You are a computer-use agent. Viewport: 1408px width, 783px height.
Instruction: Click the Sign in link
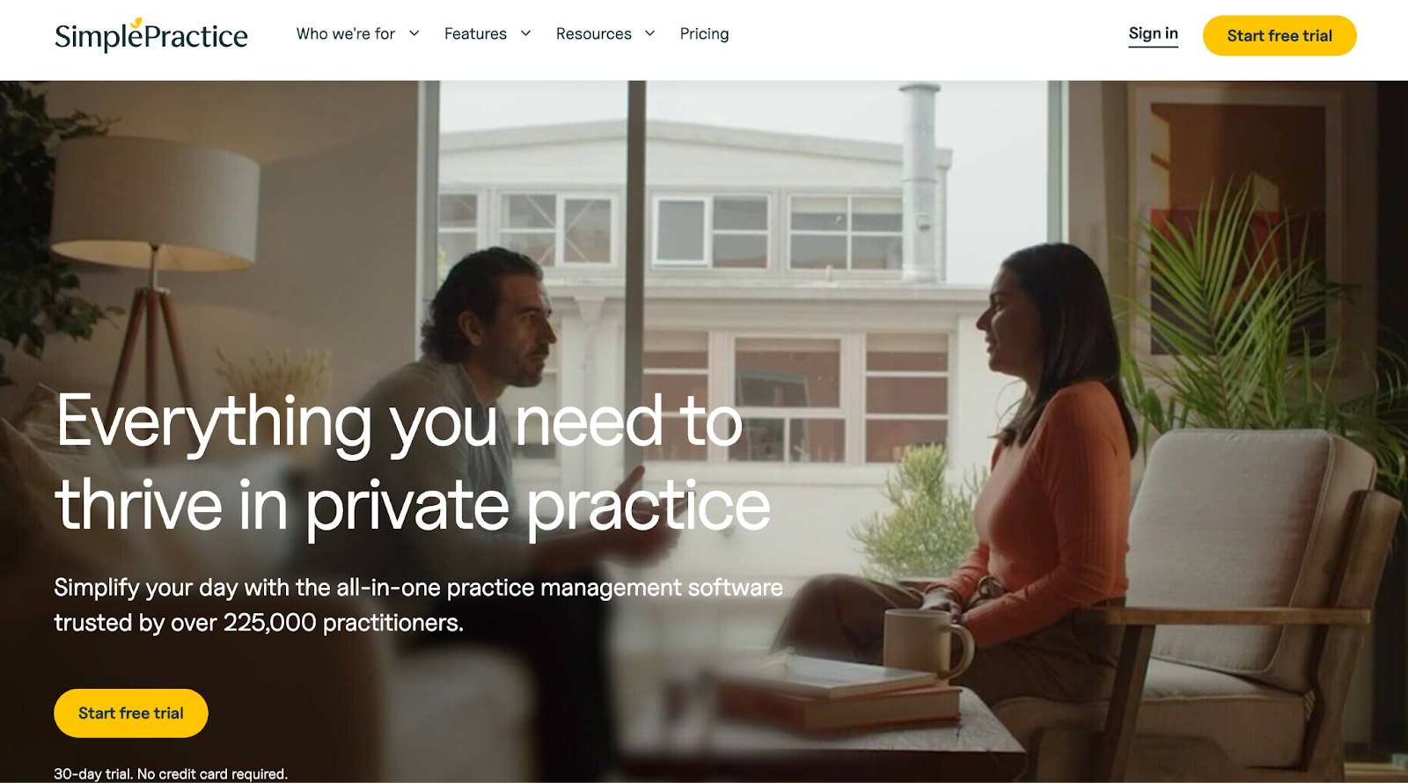[x=1153, y=33]
